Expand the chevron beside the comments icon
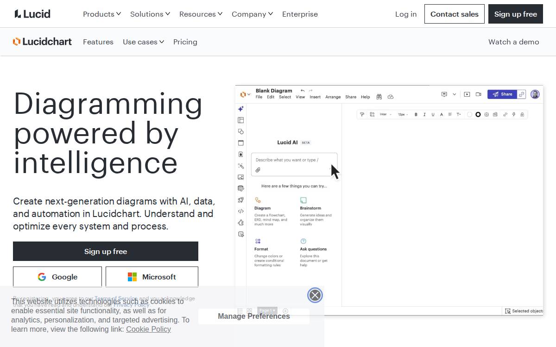 pos(454,94)
